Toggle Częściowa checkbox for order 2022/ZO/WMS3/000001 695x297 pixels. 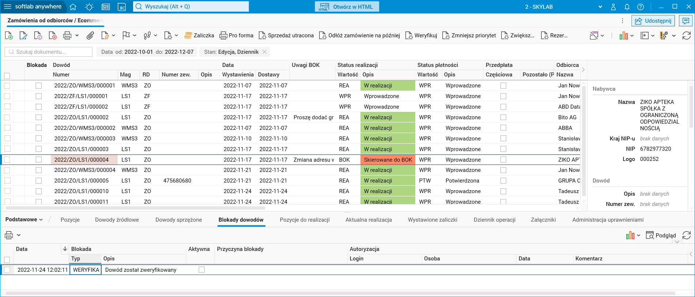pos(503,86)
